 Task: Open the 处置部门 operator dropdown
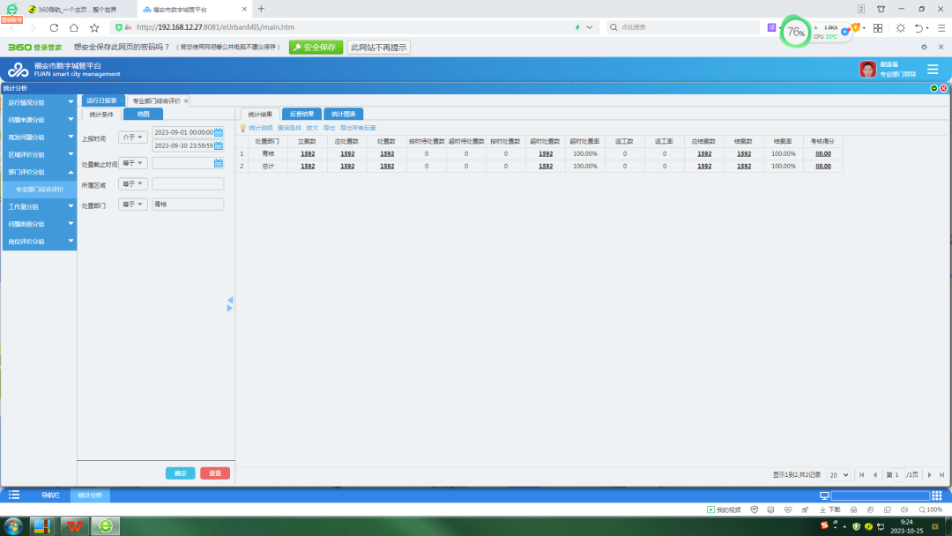coord(133,205)
